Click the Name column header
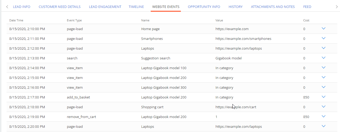Screen dimensions: 340x132 pyautogui.click(x=145, y=20)
